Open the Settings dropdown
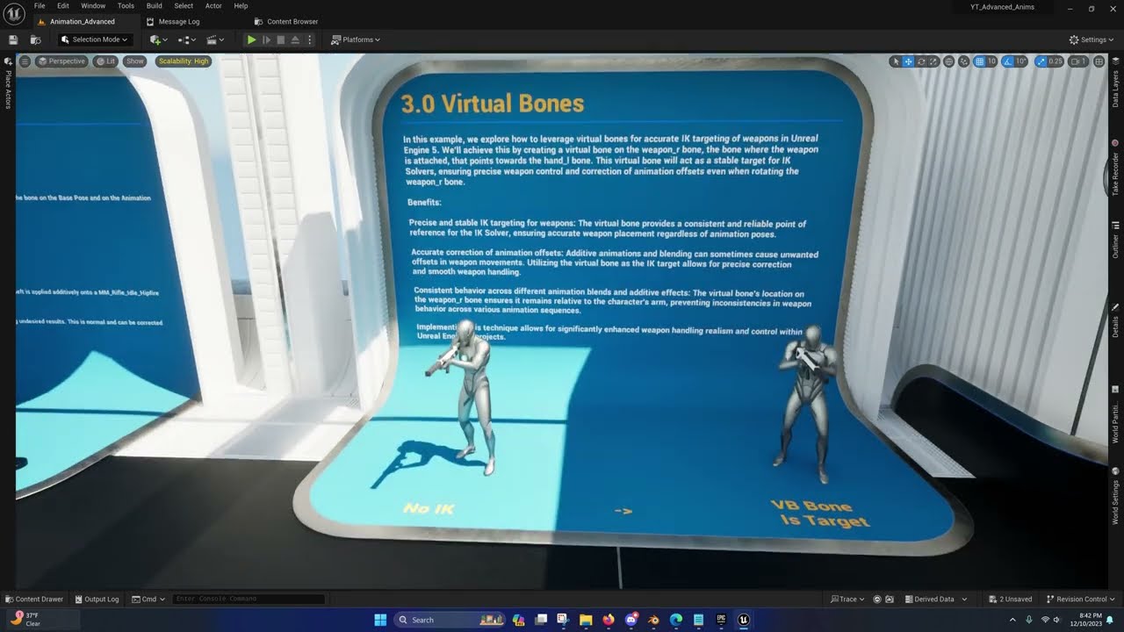Image resolution: width=1124 pixels, height=632 pixels. pyautogui.click(x=1091, y=39)
